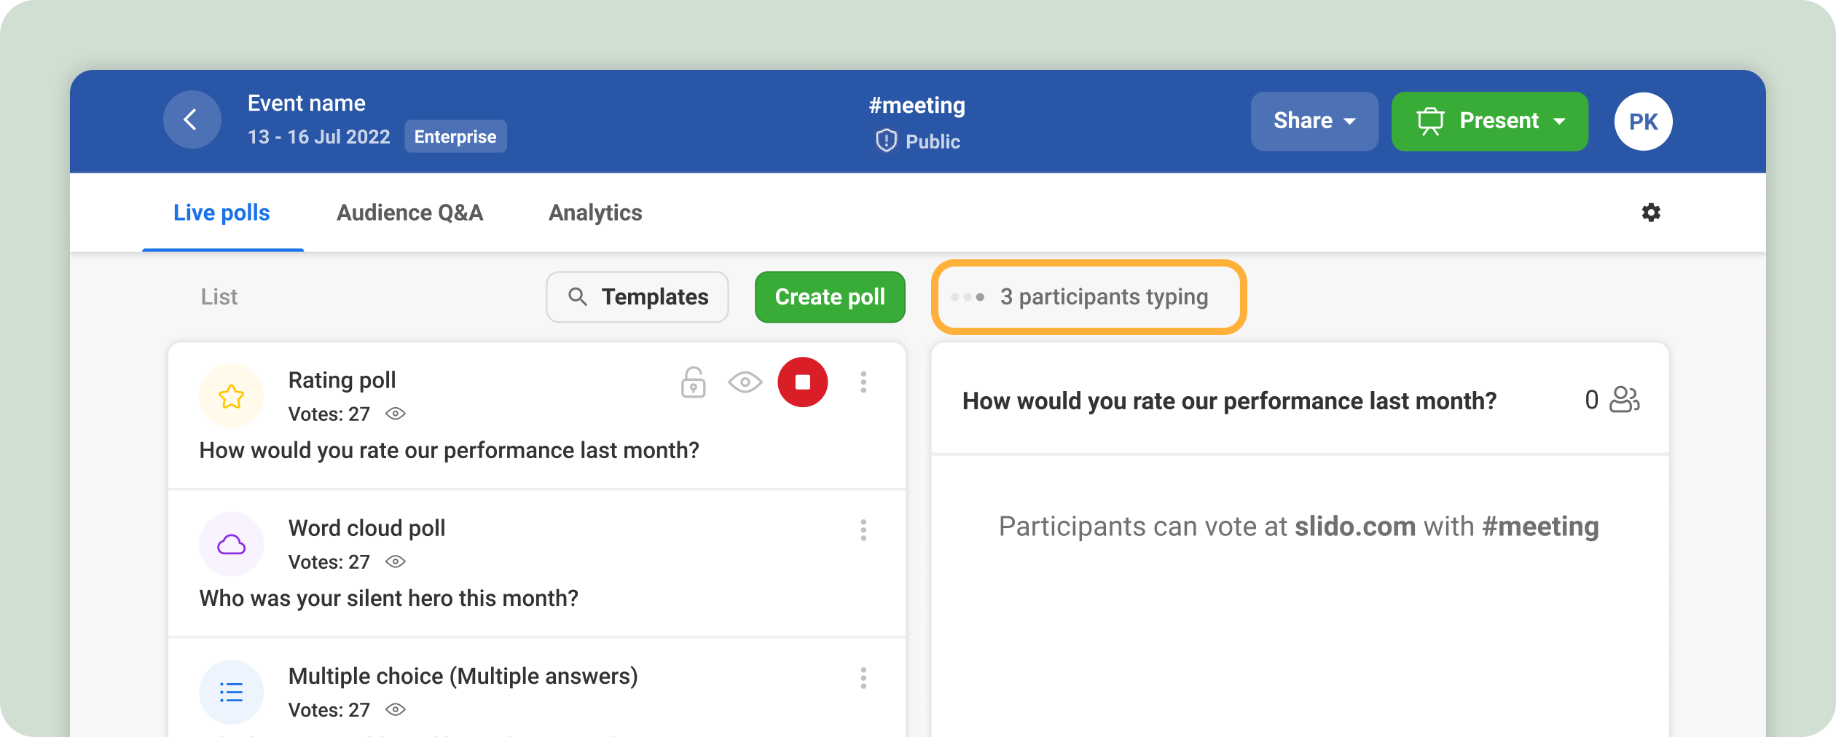The height and width of the screenshot is (737, 1836).
Task: Stop the active Rating poll
Action: point(802,382)
